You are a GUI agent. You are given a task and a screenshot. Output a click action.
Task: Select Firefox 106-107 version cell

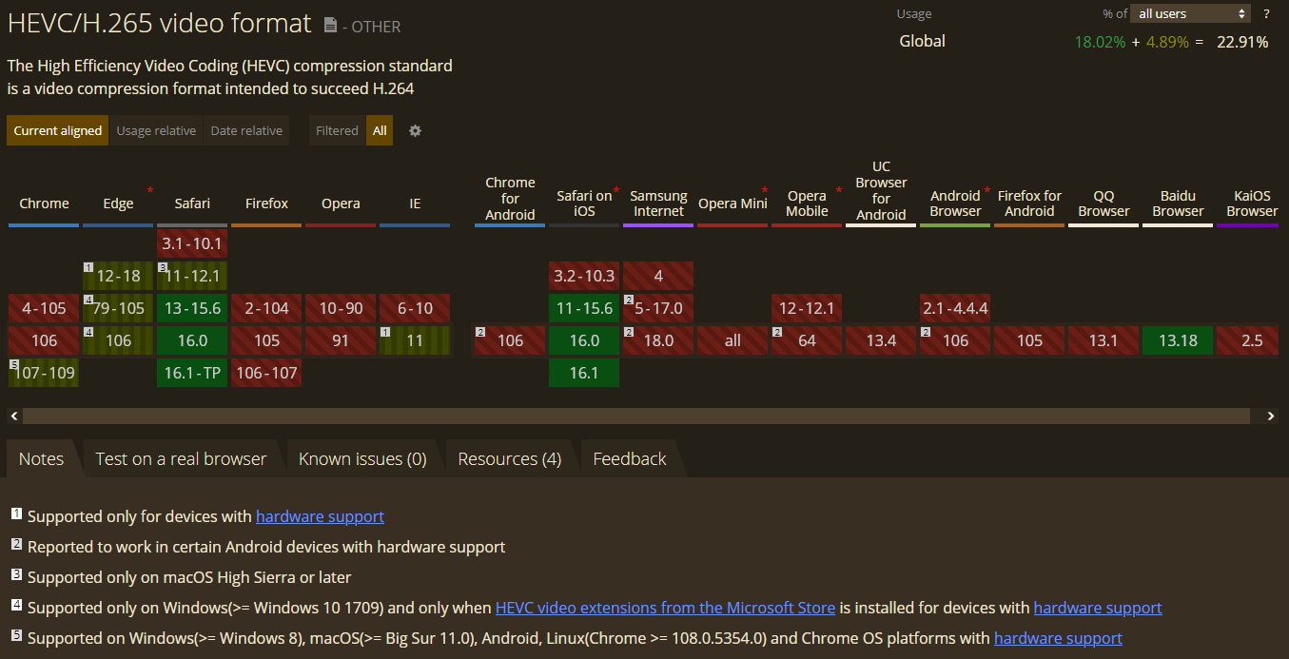[266, 373]
